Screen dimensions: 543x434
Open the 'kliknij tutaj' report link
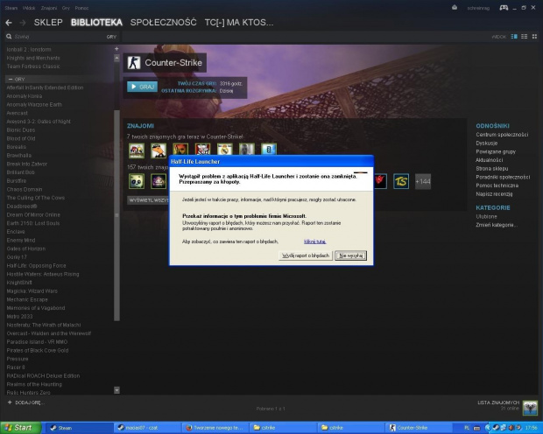(x=314, y=241)
